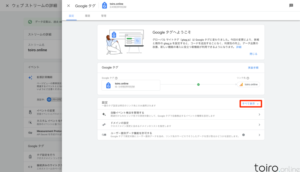Viewport: 300px width, 172px height.
Task: Click the help icon next to Google タグ label
Action: click(116, 78)
